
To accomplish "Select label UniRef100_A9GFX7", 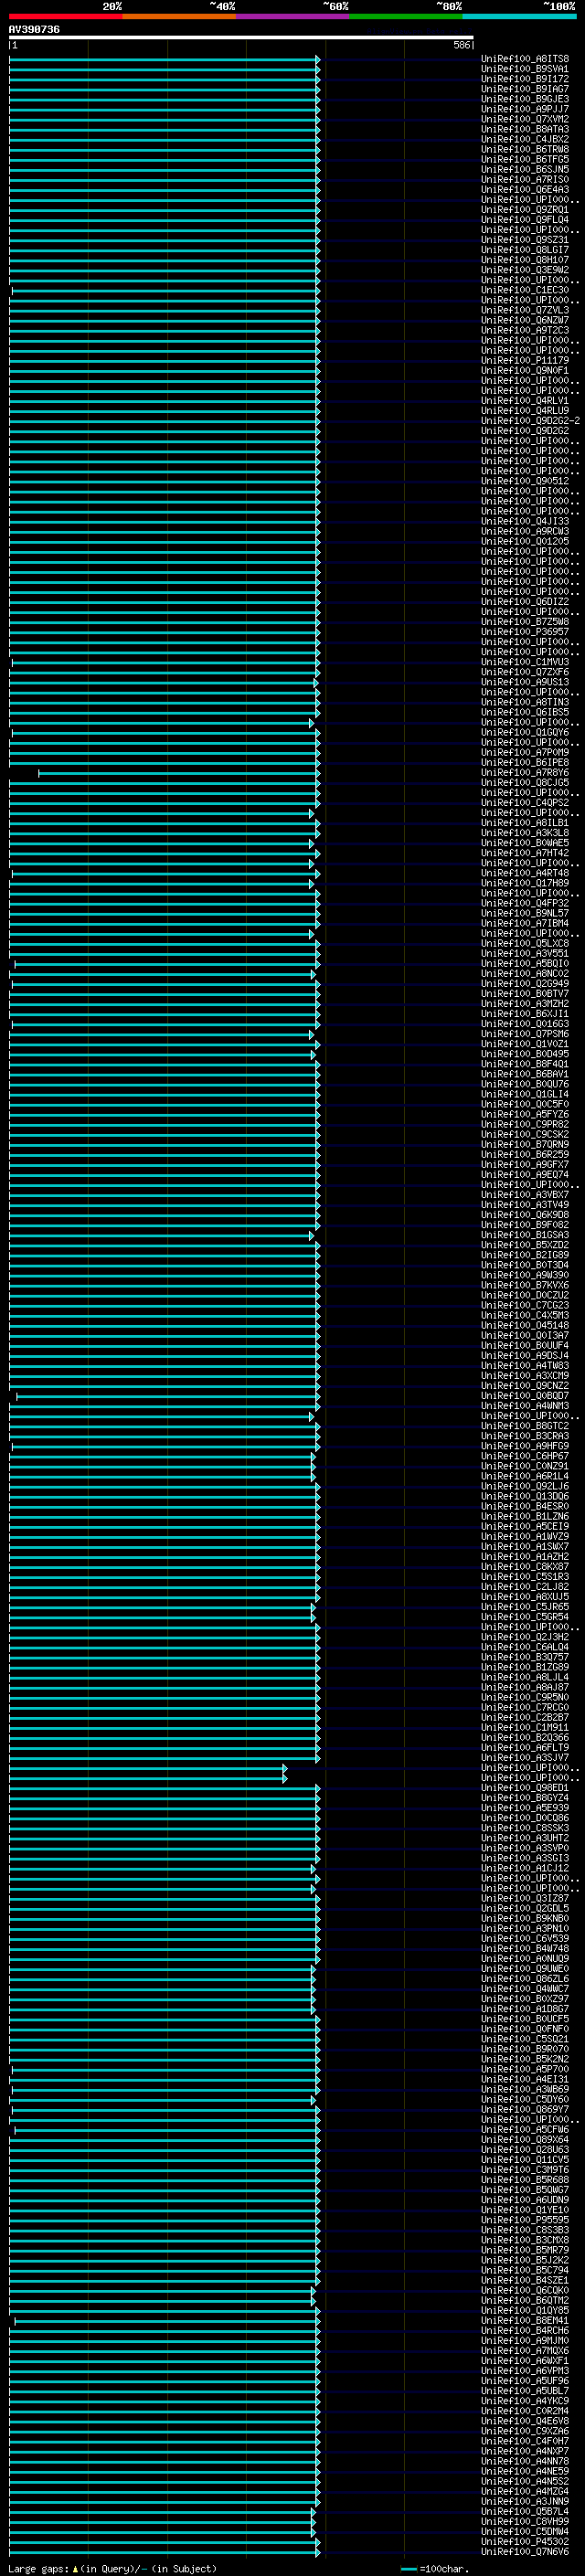I will coord(525,1165).
